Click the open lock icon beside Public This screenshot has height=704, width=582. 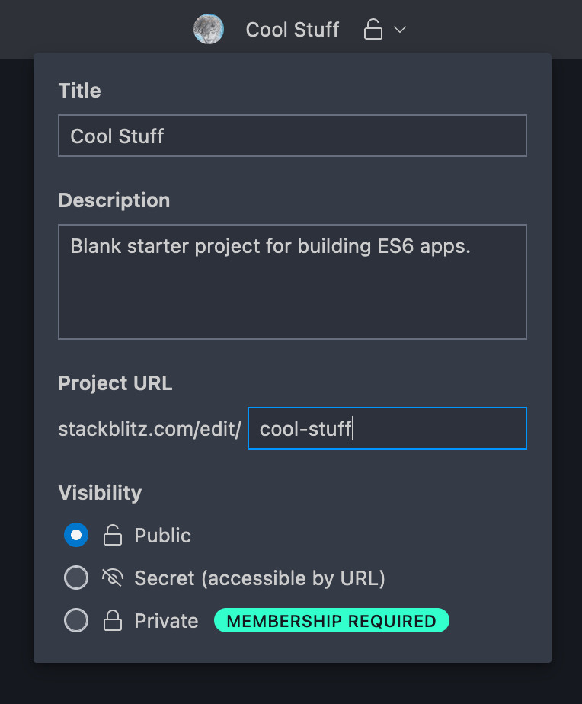[x=112, y=535]
